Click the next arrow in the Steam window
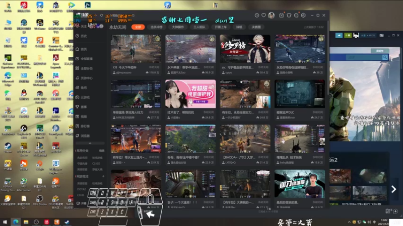403x226 pixels. [393, 189]
